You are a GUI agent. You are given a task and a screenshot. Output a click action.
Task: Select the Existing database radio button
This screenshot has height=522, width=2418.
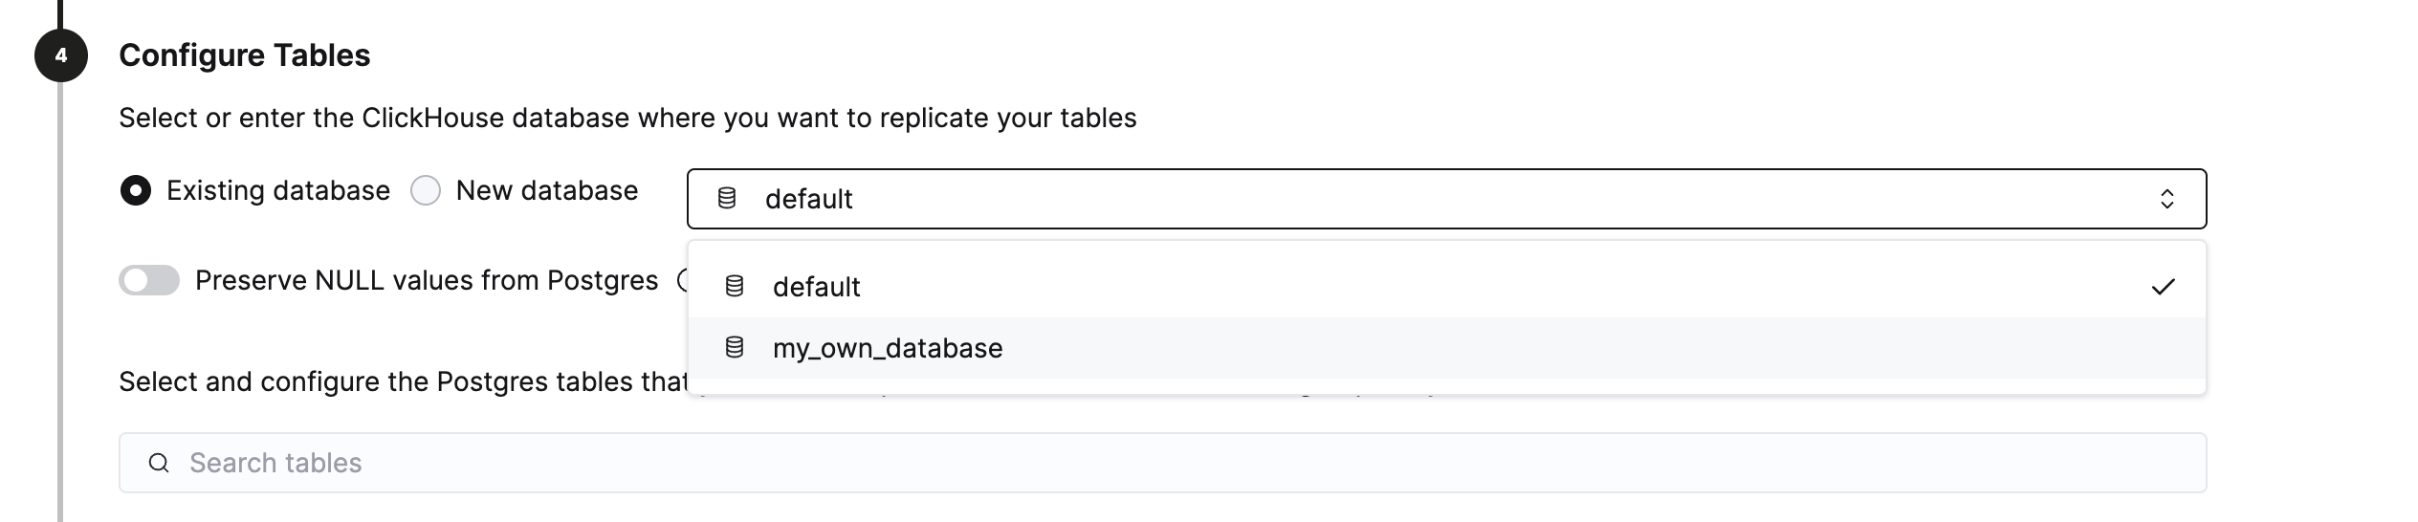pos(136,191)
